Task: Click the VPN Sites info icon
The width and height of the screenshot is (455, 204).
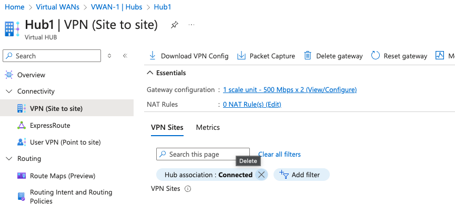Action: 188,189
